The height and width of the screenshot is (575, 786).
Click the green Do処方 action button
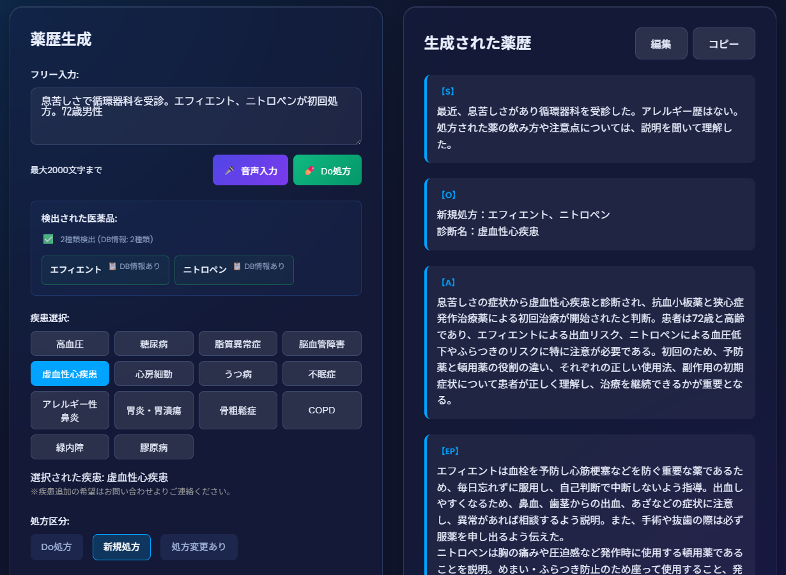[327, 170]
